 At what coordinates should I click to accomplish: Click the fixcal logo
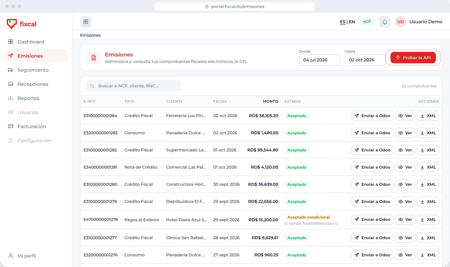pyautogui.click(x=22, y=24)
